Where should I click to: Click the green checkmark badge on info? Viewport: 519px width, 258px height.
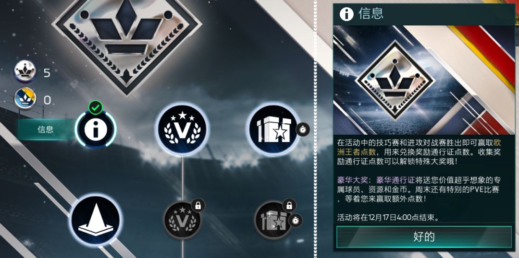coord(96,107)
